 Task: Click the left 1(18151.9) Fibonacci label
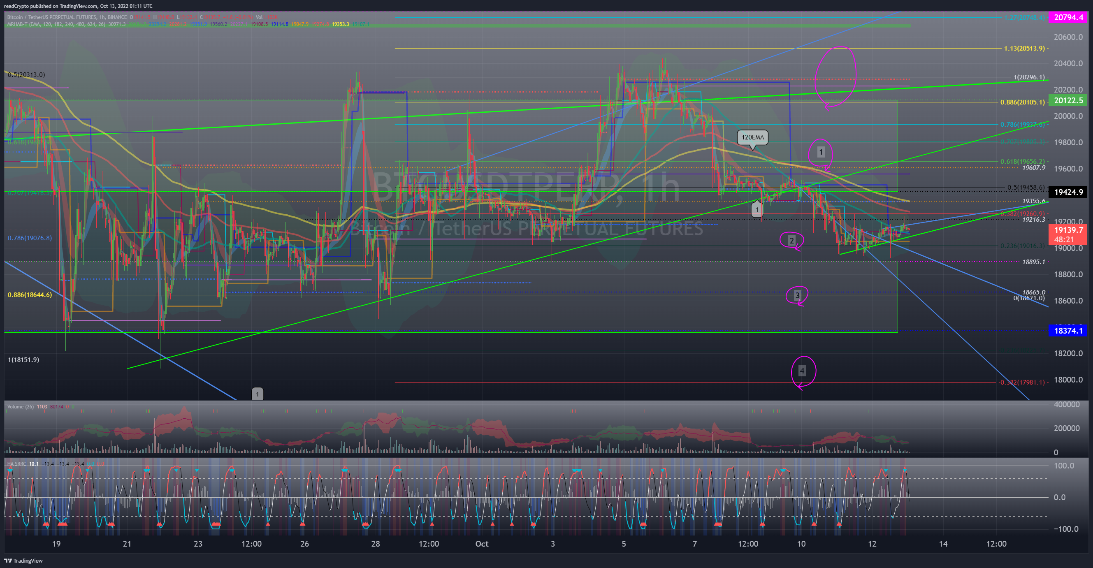23,360
